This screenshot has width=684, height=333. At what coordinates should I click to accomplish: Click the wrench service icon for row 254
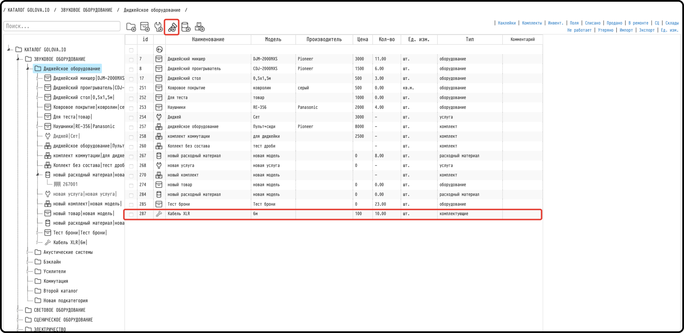(159, 117)
